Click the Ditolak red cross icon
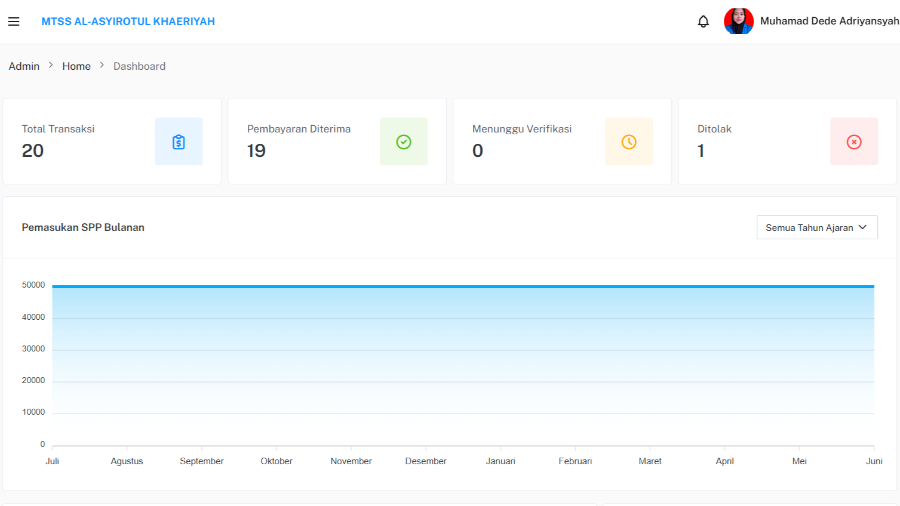 [x=854, y=141]
